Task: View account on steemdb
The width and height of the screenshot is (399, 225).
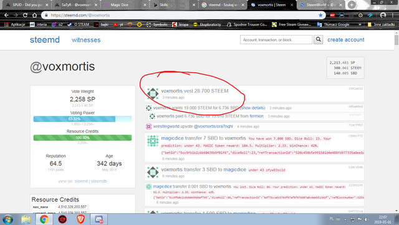Action: pos(99,181)
